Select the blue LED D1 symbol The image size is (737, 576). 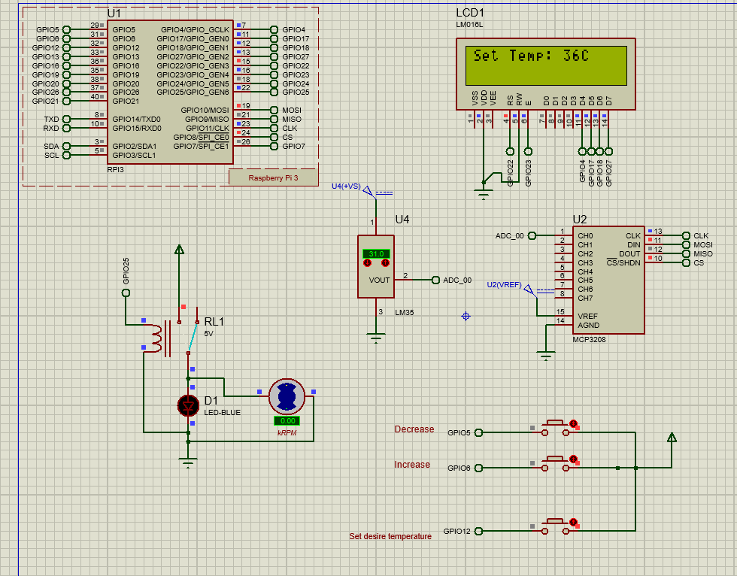[189, 405]
